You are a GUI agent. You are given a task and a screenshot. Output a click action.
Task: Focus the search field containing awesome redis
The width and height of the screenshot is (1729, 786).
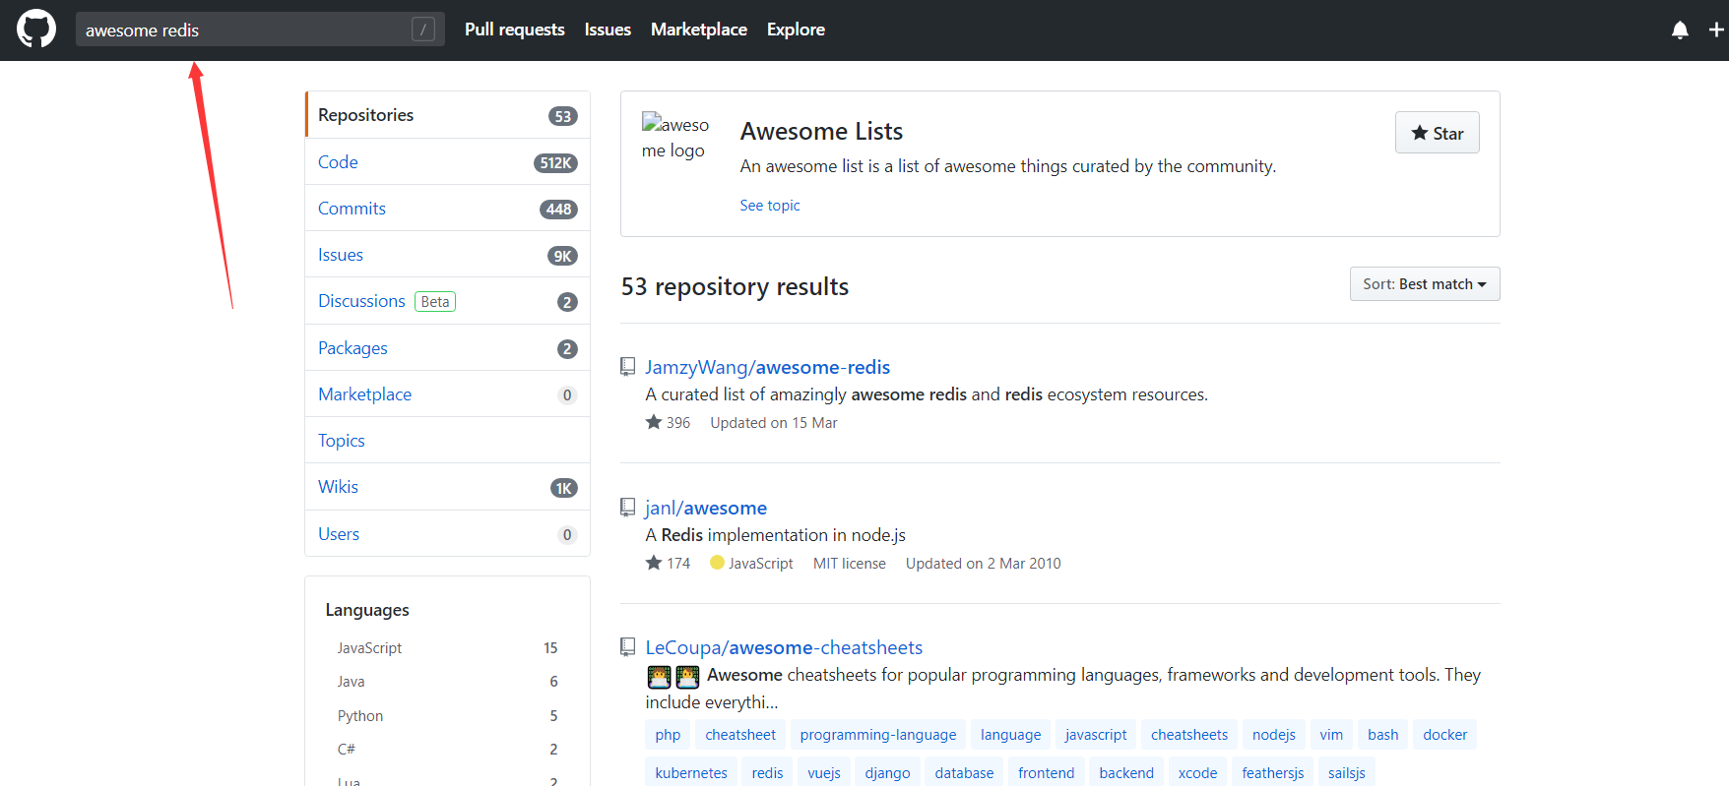246,30
